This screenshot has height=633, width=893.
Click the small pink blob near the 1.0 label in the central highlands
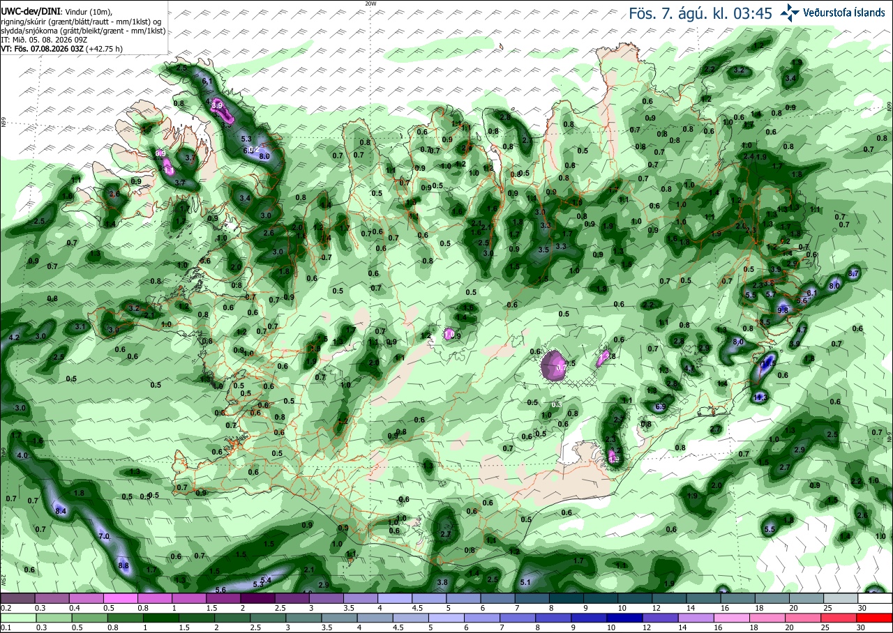click(449, 333)
